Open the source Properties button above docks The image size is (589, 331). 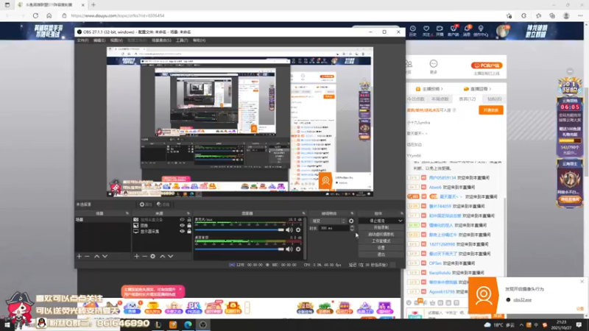click(146, 204)
